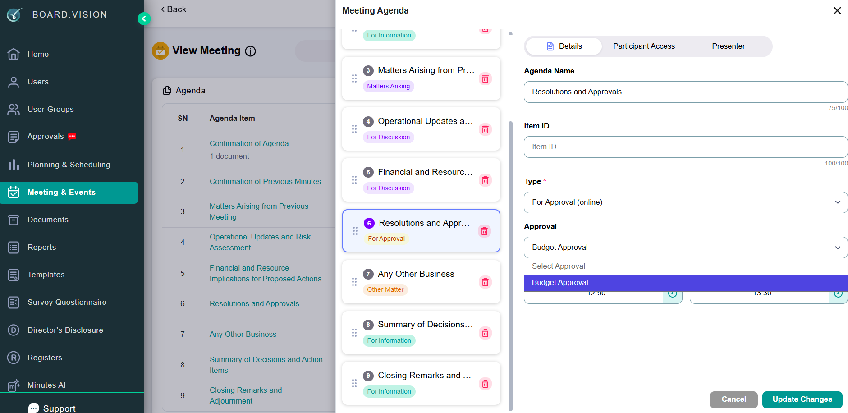Screen dimensions: 848x413
Task: Click the Director's Disclosure icon
Action: (x=14, y=330)
